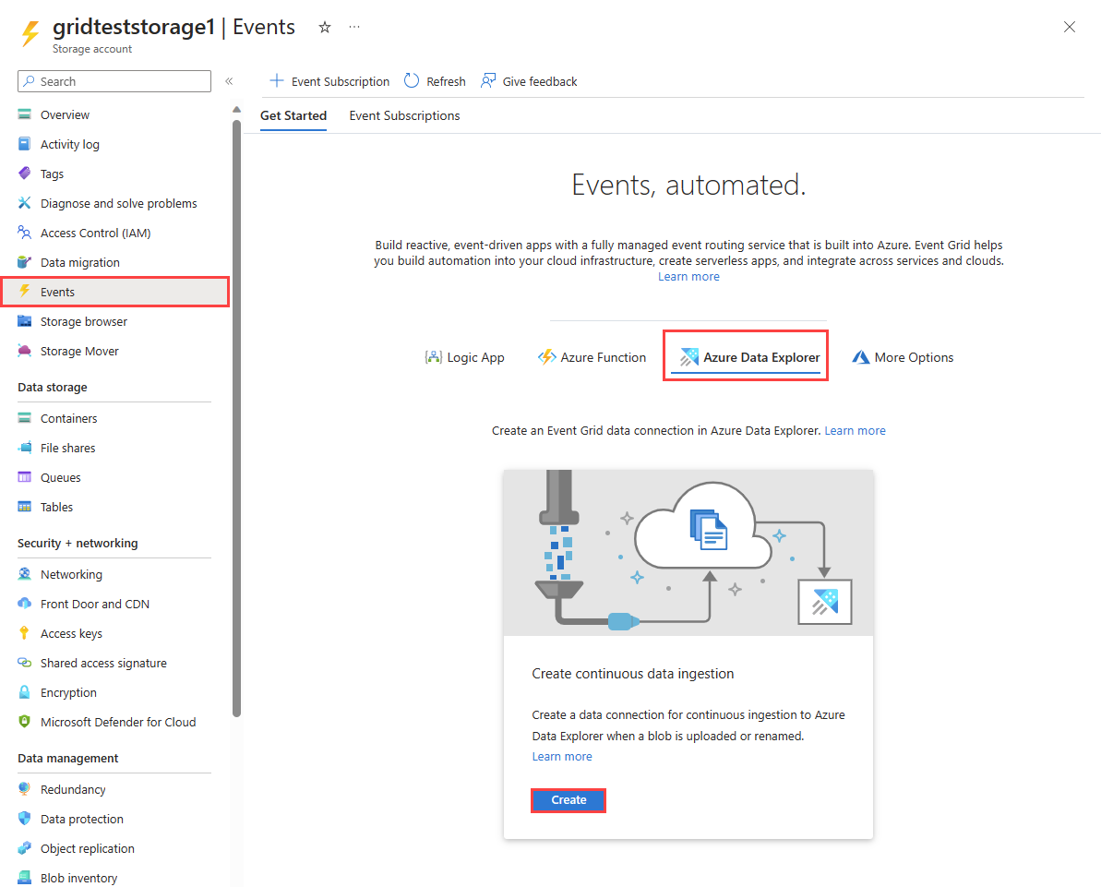This screenshot has height=887, width=1101.
Task: Follow Learn more in ingestion card
Action: (562, 756)
